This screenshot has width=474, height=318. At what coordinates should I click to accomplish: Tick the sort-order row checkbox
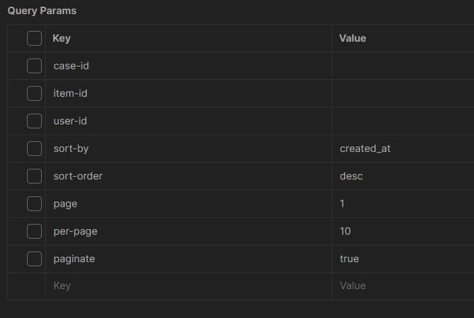pos(34,176)
